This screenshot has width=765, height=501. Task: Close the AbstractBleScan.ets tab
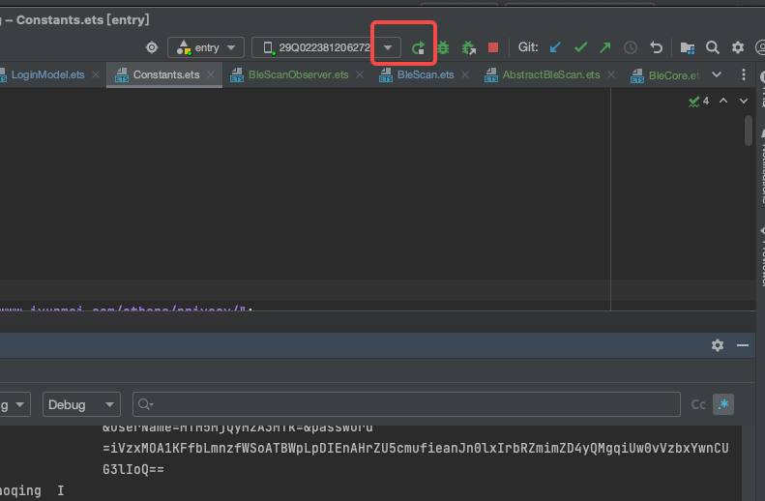point(611,74)
